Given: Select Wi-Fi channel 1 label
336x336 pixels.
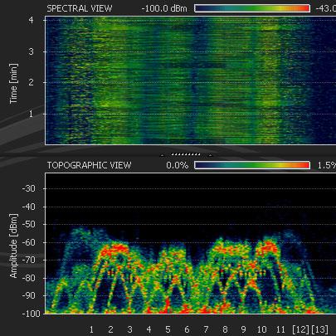Looking at the screenshot, I should point(91,329).
